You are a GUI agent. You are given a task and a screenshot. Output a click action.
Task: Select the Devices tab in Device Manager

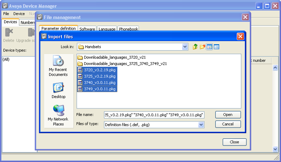[x=10, y=22]
